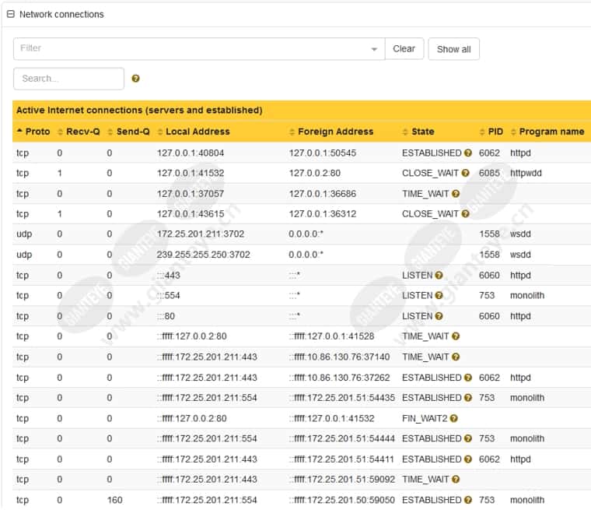Click help icon beside FIN_WAIT2 state
Viewport: 591px width, 510px height.
453,419
